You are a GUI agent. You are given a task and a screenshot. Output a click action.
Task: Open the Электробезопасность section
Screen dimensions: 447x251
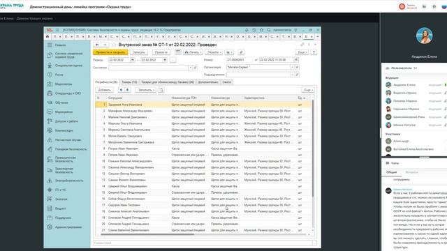click(x=69, y=181)
